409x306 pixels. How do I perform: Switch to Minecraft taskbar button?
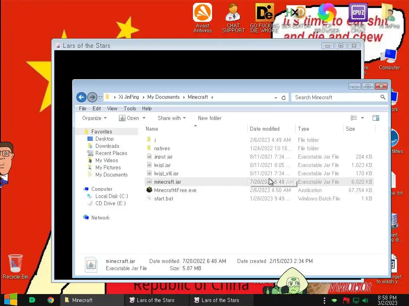92,300
